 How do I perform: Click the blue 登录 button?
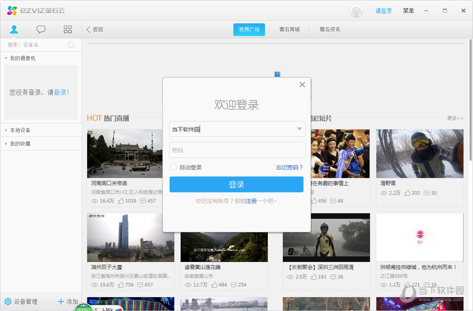[x=236, y=184]
